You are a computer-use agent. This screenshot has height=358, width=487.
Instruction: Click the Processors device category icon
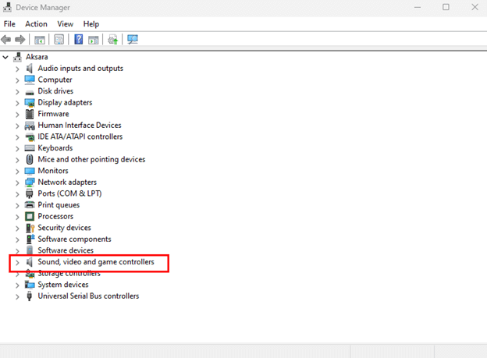pyautogui.click(x=30, y=216)
